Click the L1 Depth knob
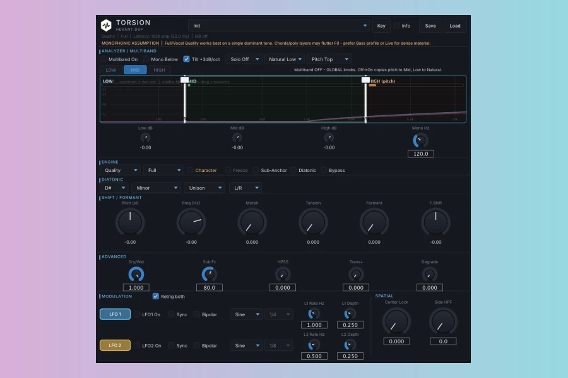This screenshot has width=568, height=378. (x=350, y=314)
